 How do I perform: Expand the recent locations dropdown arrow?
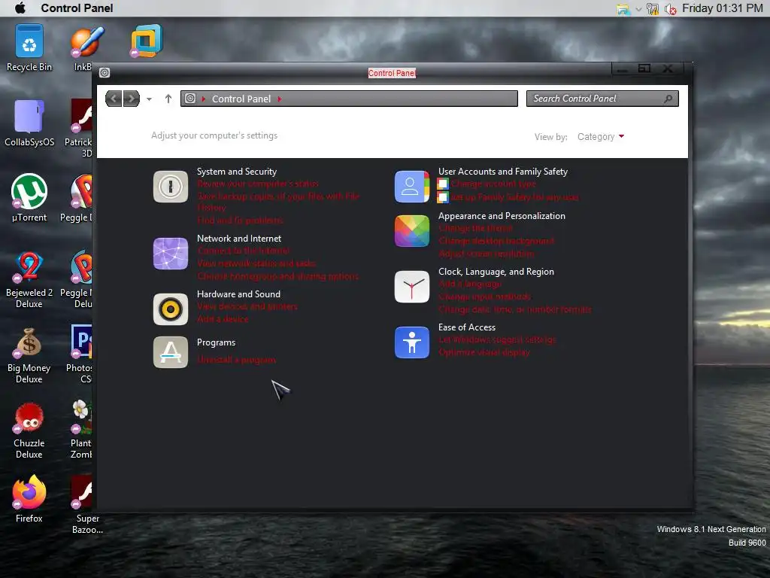(x=149, y=99)
